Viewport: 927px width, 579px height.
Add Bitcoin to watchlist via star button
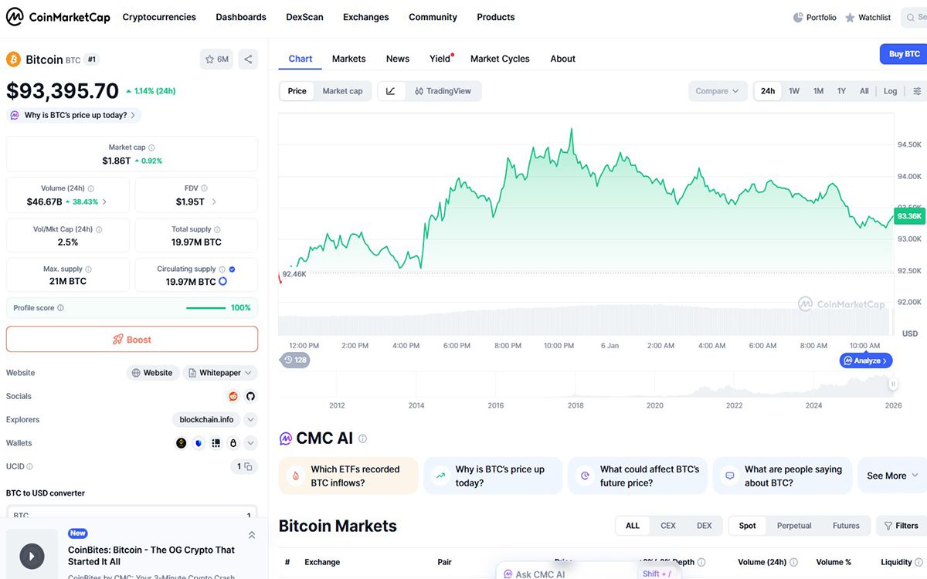pos(217,59)
